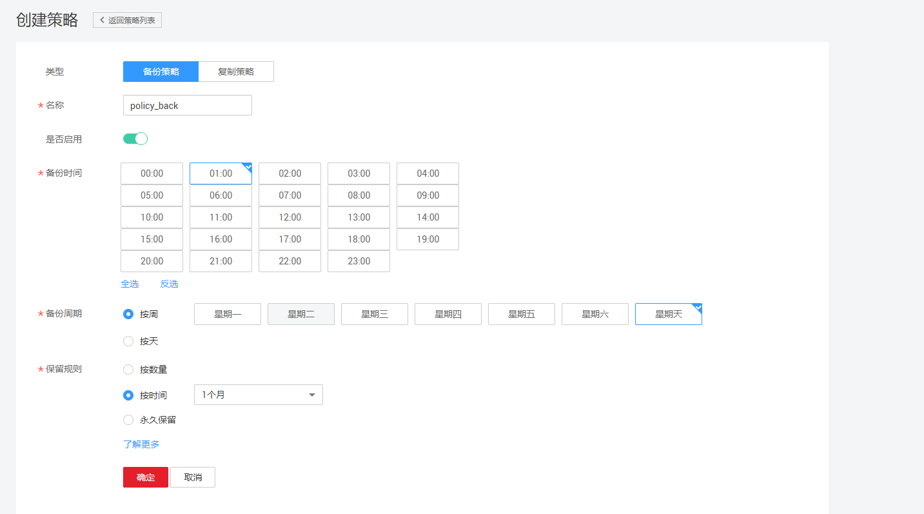Choose the 按天 daily radio button

[128, 341]
